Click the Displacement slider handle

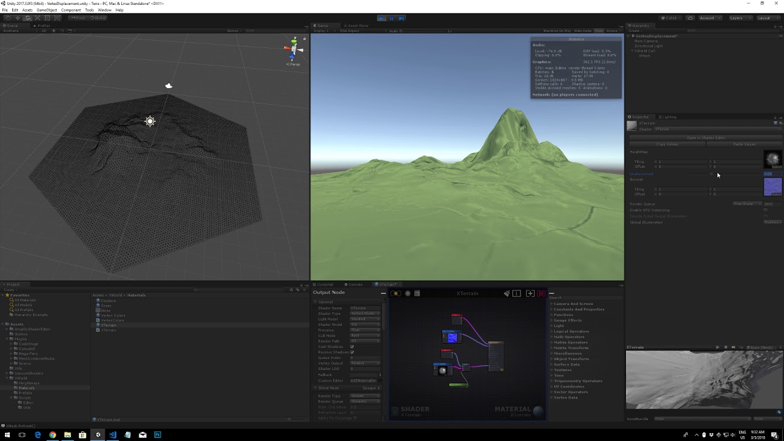[711, 174]
